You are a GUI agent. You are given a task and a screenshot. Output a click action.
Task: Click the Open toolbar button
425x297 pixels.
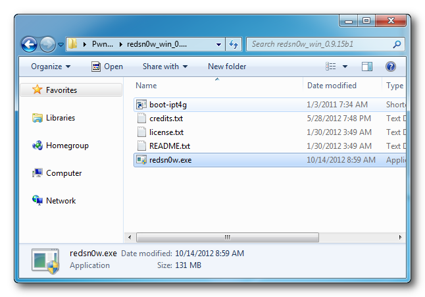pyautogui.click(x=107, y=67)
